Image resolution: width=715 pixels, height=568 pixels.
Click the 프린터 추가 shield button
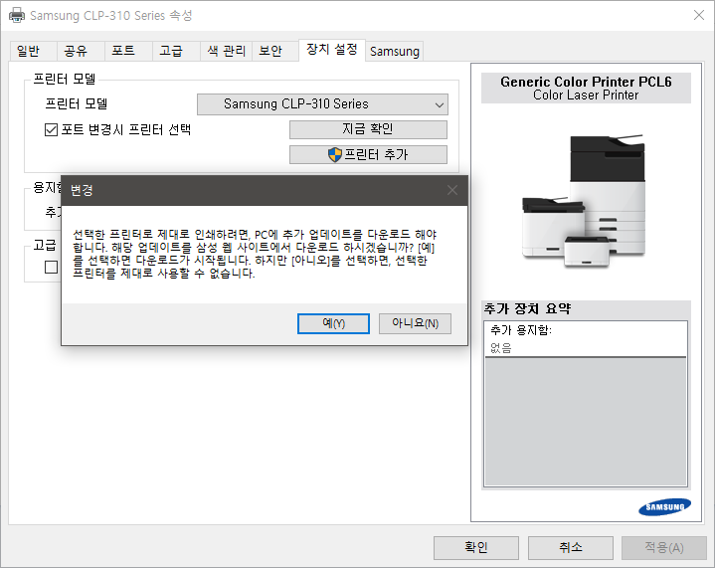[x=368, y=154]
